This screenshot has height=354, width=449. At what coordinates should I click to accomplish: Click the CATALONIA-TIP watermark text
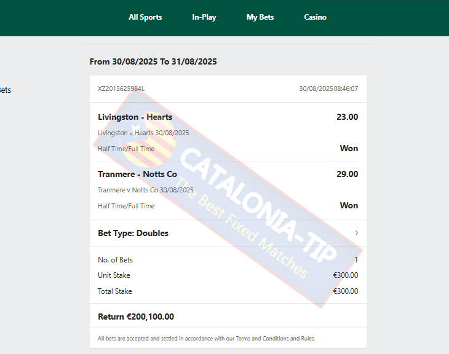(258, 205)
